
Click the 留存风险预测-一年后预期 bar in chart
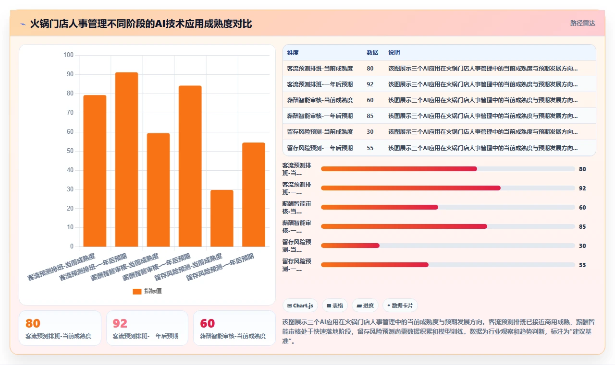click(254, 195)
